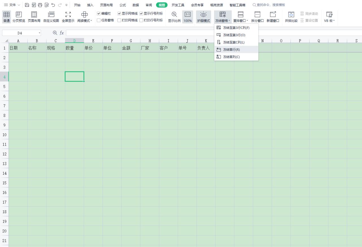
Task: Click the print preview icon
Action: [x=46, y=5]
